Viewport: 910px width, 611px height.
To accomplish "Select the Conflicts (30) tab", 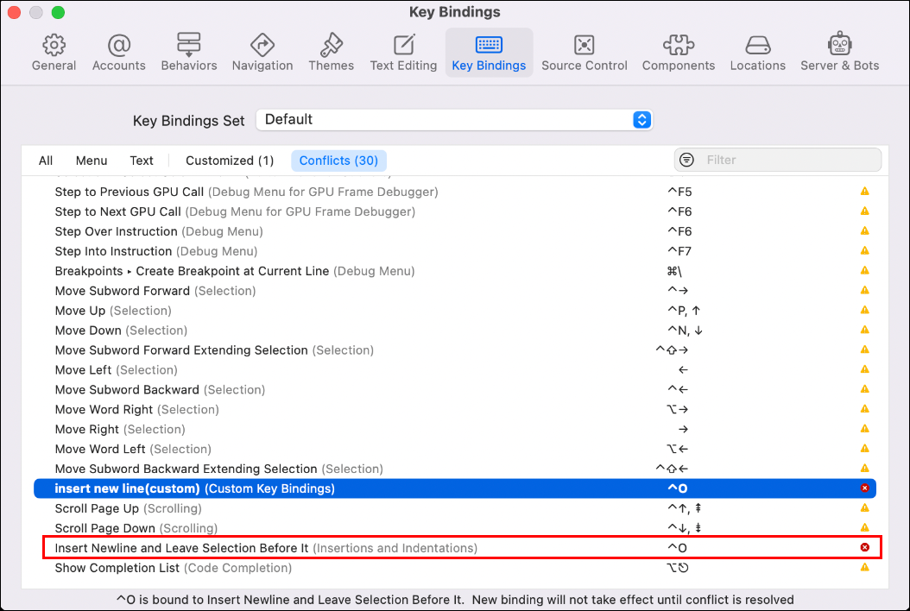I will tap(339, 161).
